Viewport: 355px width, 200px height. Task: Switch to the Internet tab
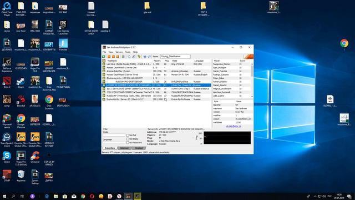tap(124, 148)
